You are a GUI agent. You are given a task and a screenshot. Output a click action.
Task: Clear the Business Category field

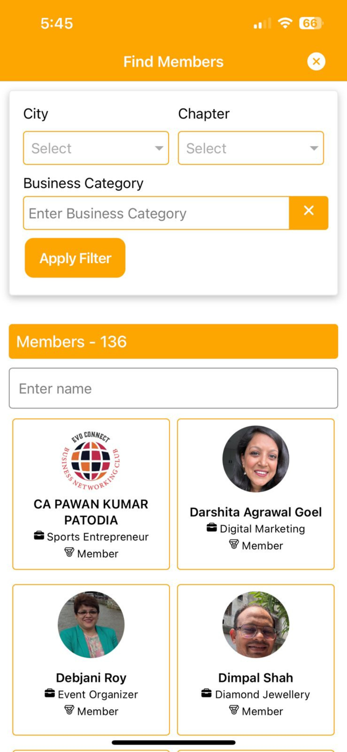(x=309, y=213)
